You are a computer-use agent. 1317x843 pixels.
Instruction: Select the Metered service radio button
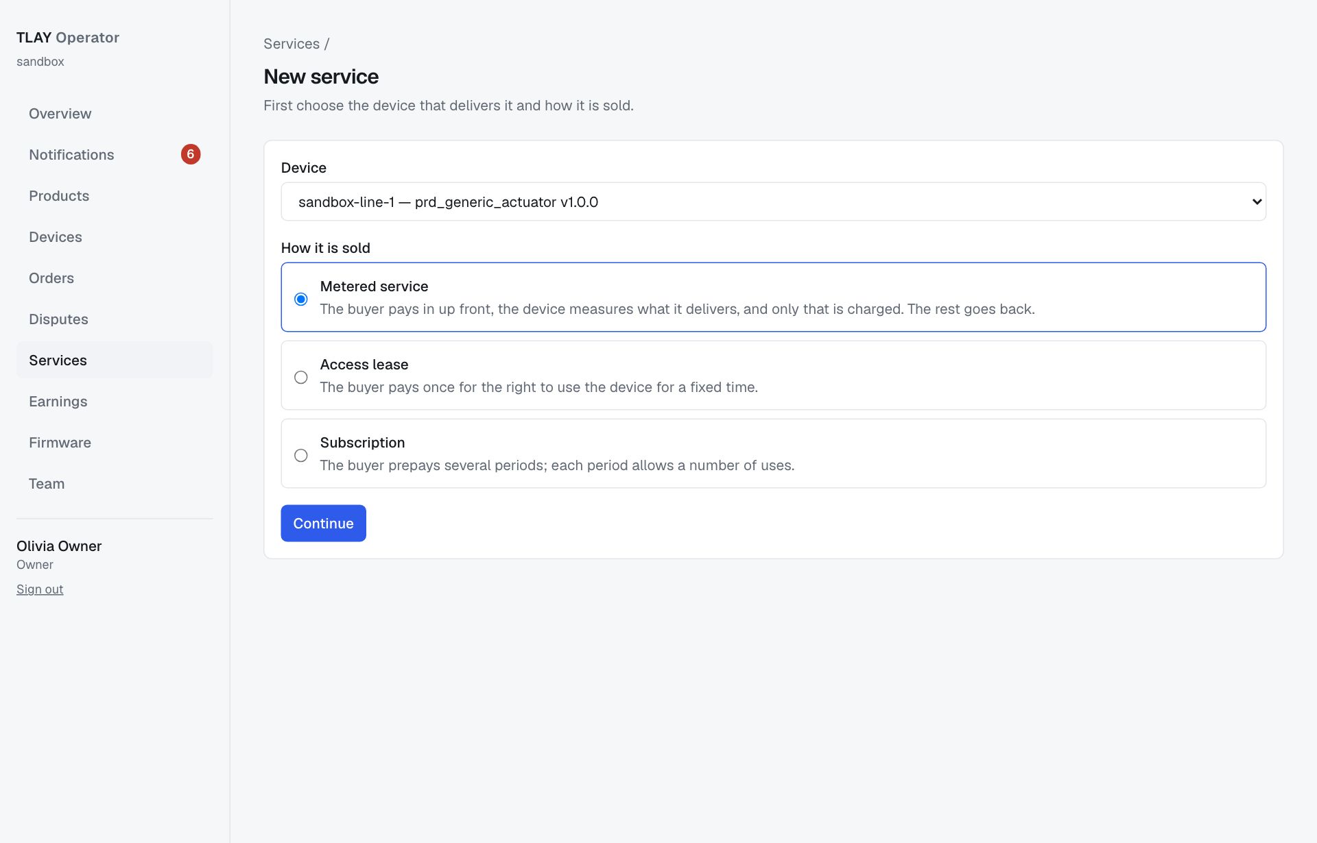coord(300,299)
